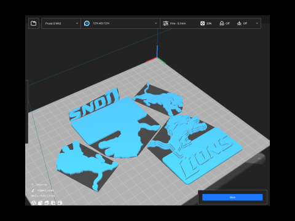Edit the job name with the pencil icon
This screenshot has height=221, width=295.
coord(33,190)
